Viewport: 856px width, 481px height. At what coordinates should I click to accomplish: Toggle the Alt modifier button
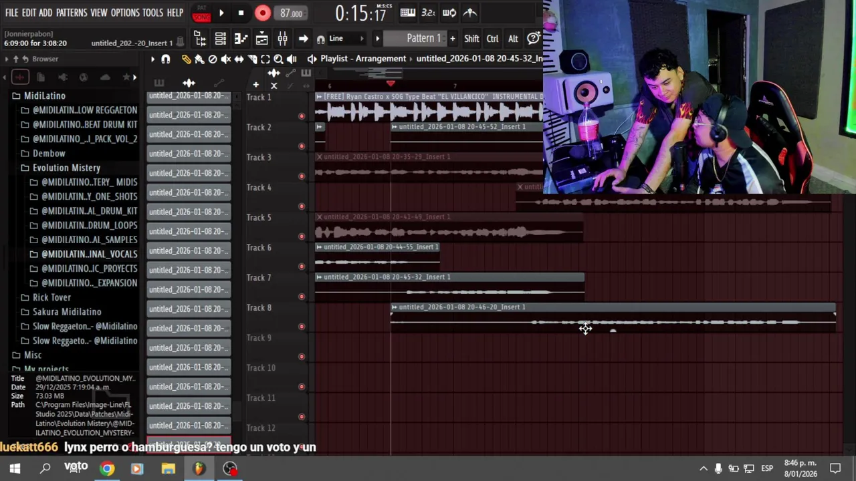pos(513,39)
